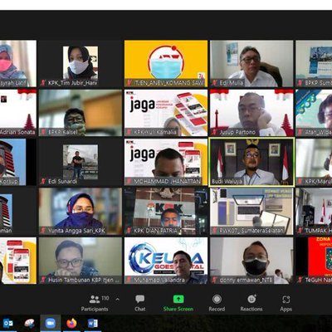This screenshot has width=332, height=332.
Task: Open the Participants panel
Action: [x=95, y=303]
